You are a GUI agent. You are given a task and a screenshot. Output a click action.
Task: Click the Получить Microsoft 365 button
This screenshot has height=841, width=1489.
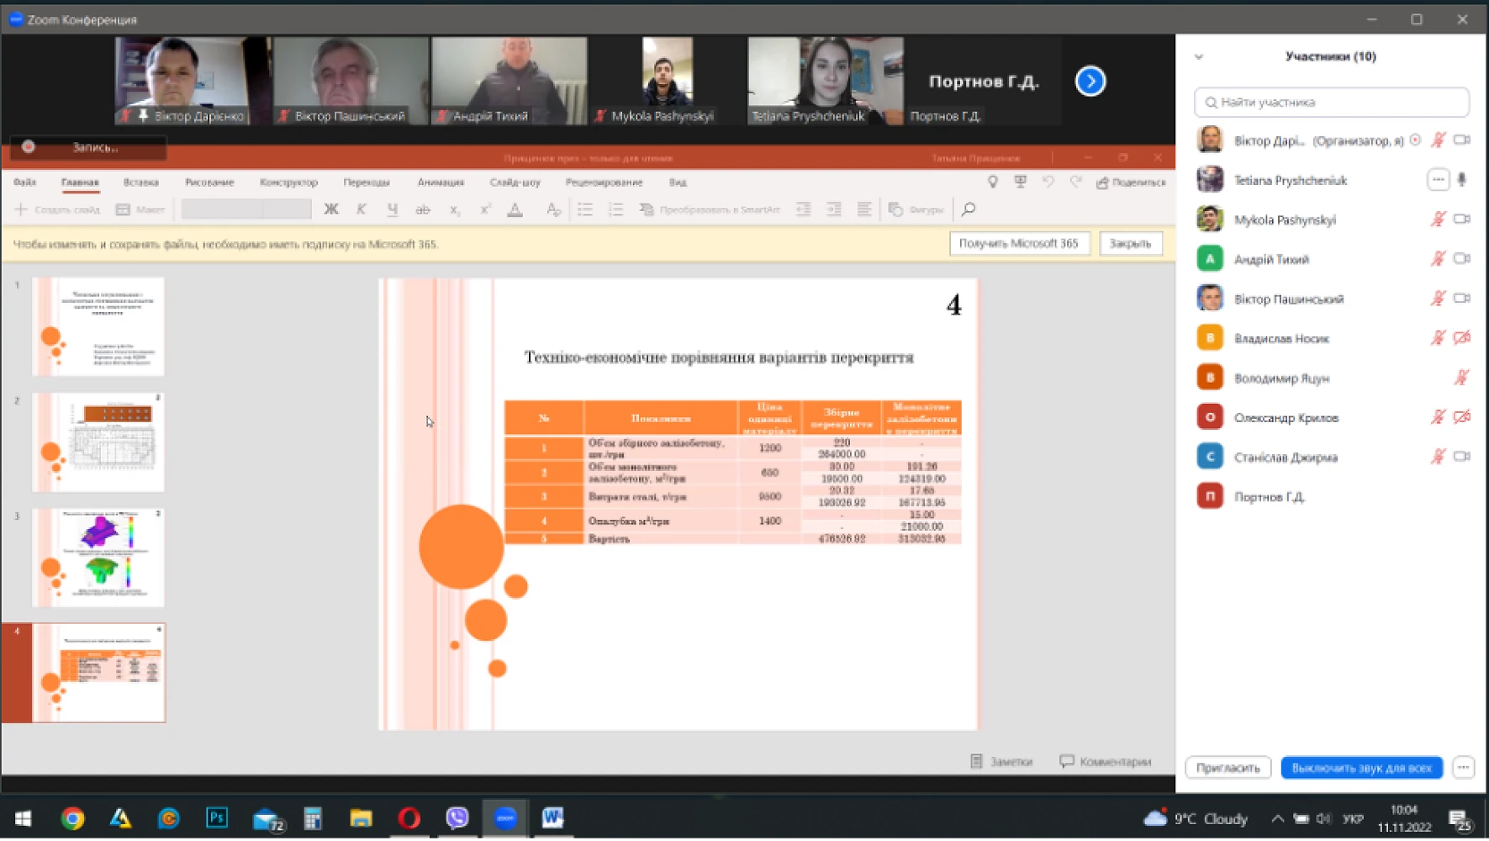[1019, 243]
